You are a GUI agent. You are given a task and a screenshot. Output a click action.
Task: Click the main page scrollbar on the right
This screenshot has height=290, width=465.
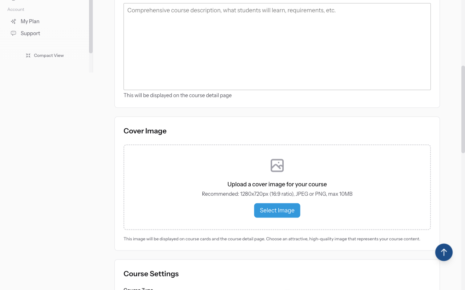[x=462, y=109]
